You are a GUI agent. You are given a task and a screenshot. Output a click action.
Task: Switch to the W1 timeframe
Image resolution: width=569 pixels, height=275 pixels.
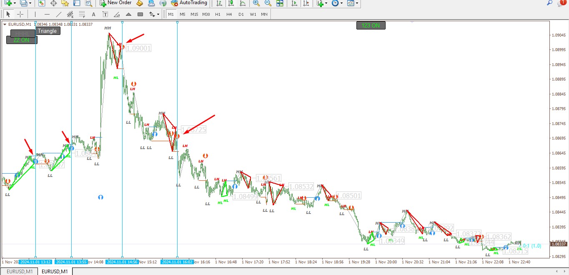(253, 14)
